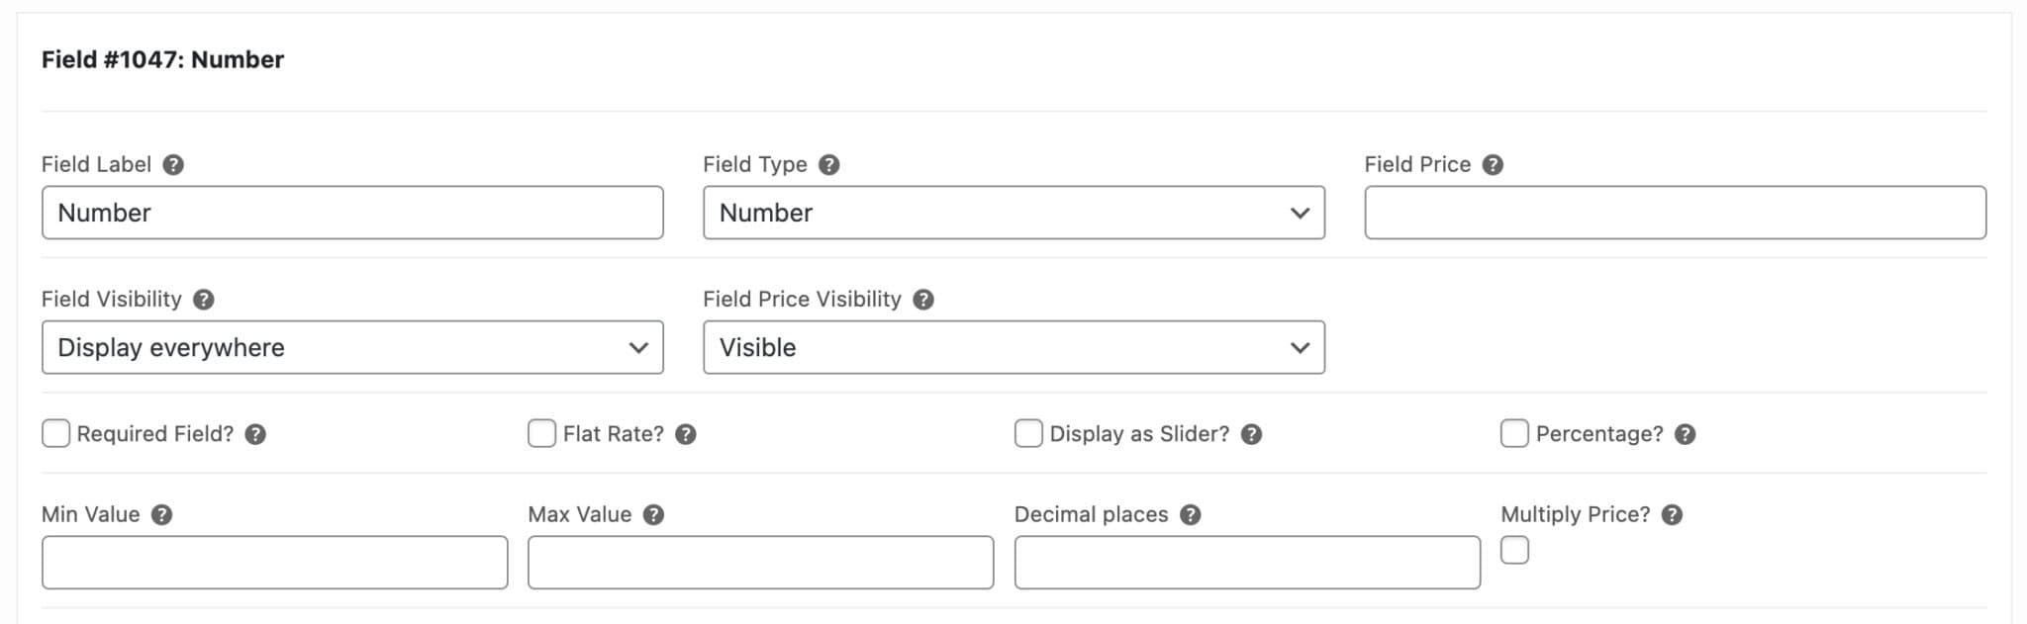Click the Display as Slider help icon
2027x624 pixels.
(1250, 434)
